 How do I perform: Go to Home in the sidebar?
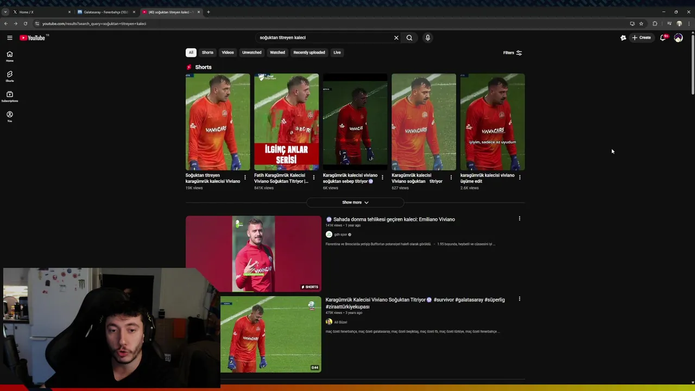pyautogui.click(x=10, y=56)
